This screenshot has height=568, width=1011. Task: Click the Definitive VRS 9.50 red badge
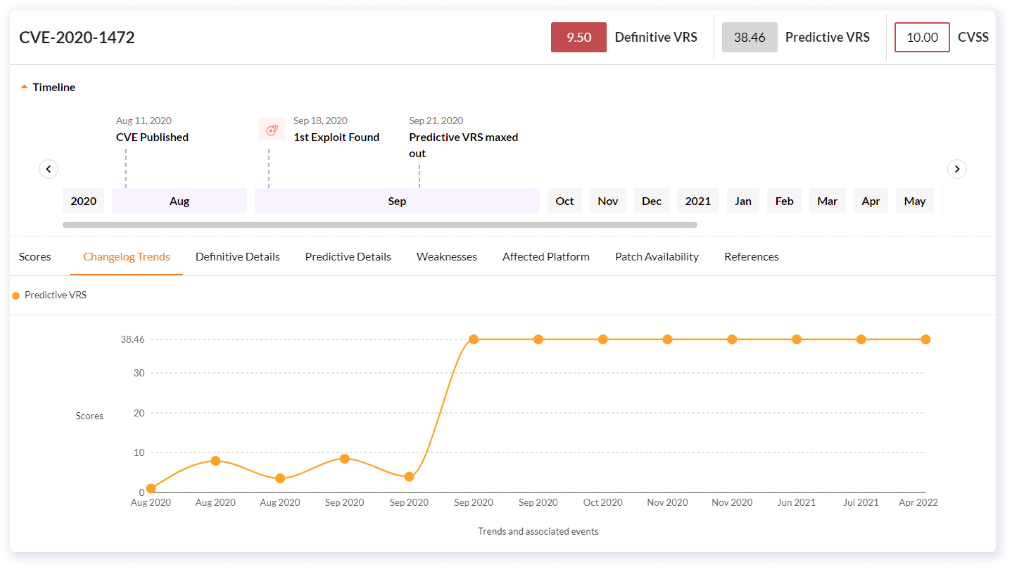click(578, 37)
